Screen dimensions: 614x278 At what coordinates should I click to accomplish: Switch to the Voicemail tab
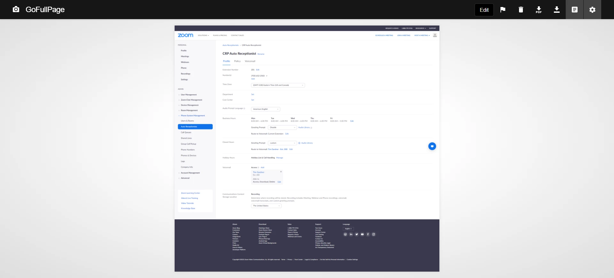[250, 61]
